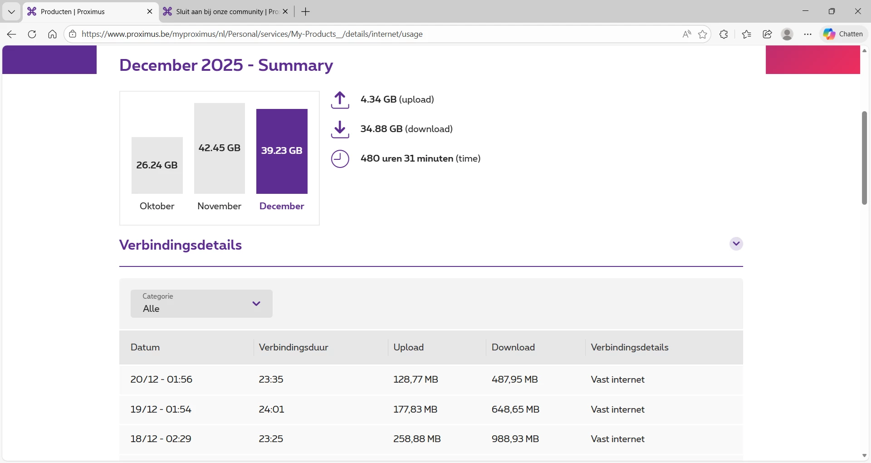Reload the Proximus usage page
The image size is (871, 463).
pos(32,34)
